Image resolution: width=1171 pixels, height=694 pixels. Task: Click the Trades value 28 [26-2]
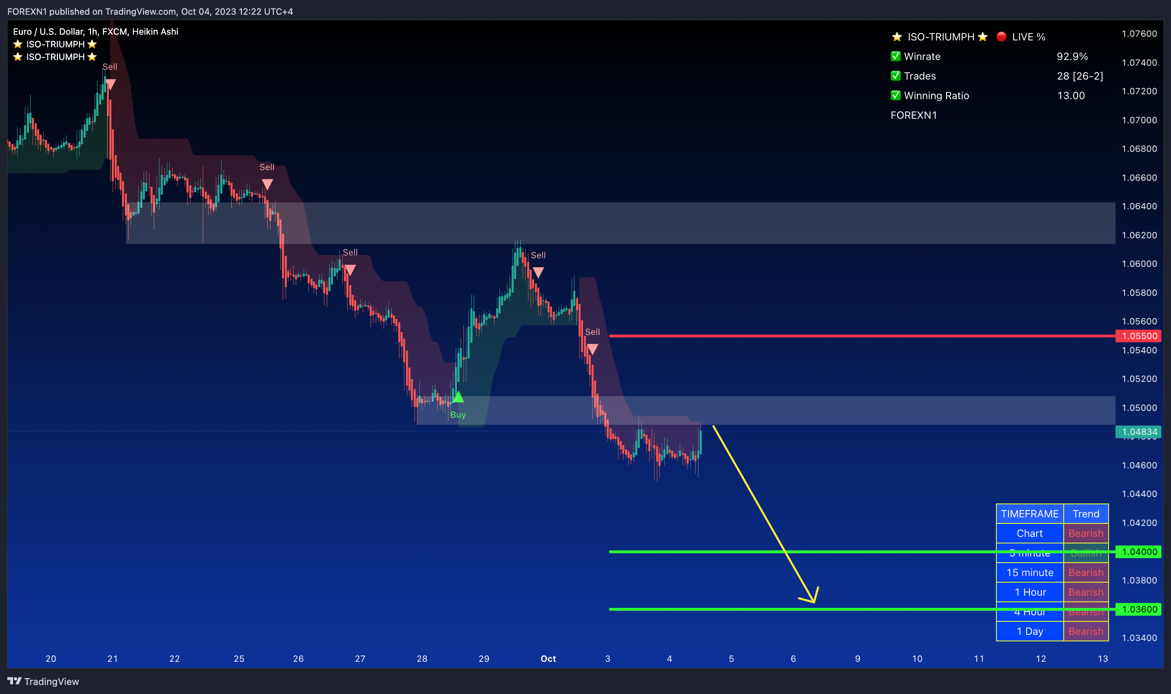click(x=1080, y=76)
